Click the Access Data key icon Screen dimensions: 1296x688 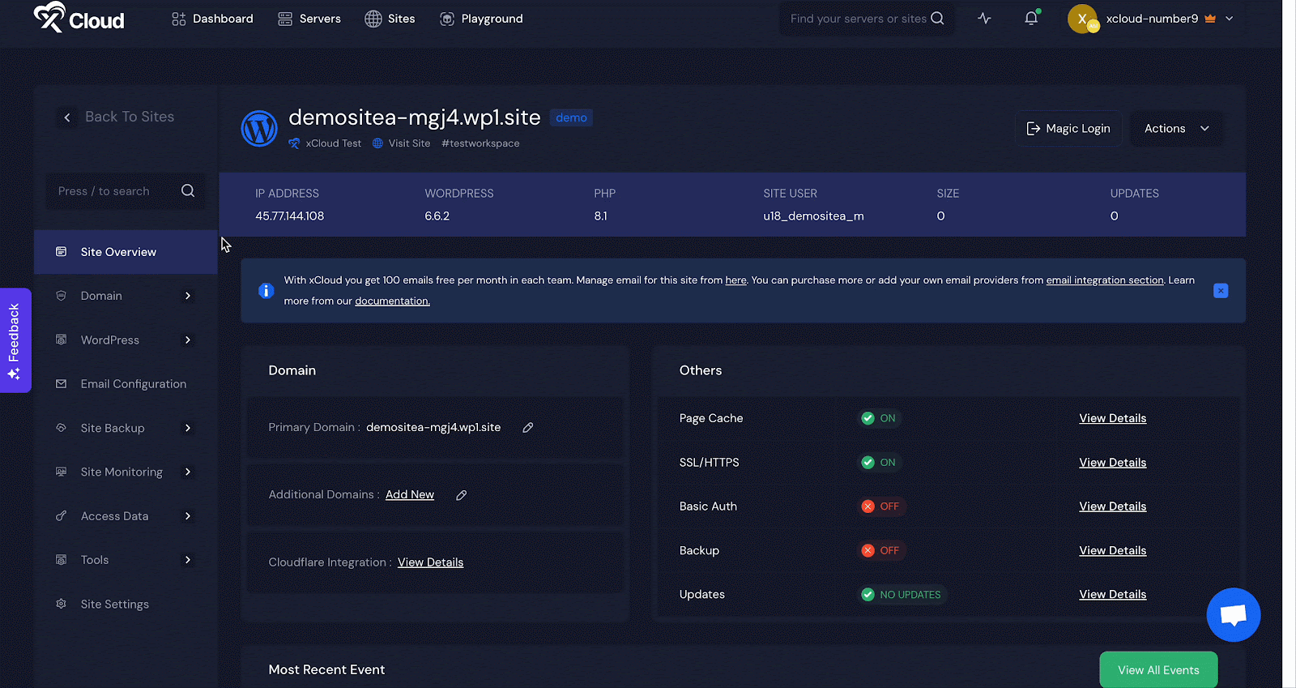pyautogui.click(x=61, y=516)
